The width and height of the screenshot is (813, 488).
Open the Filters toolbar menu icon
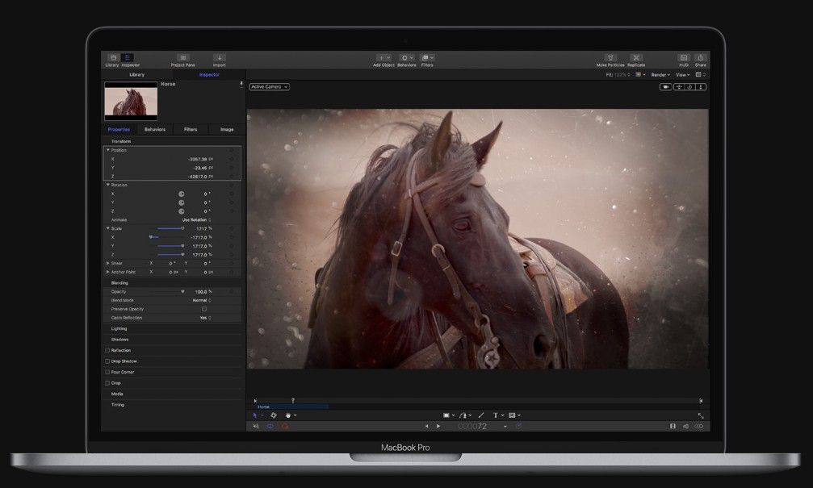coord(427,57)
